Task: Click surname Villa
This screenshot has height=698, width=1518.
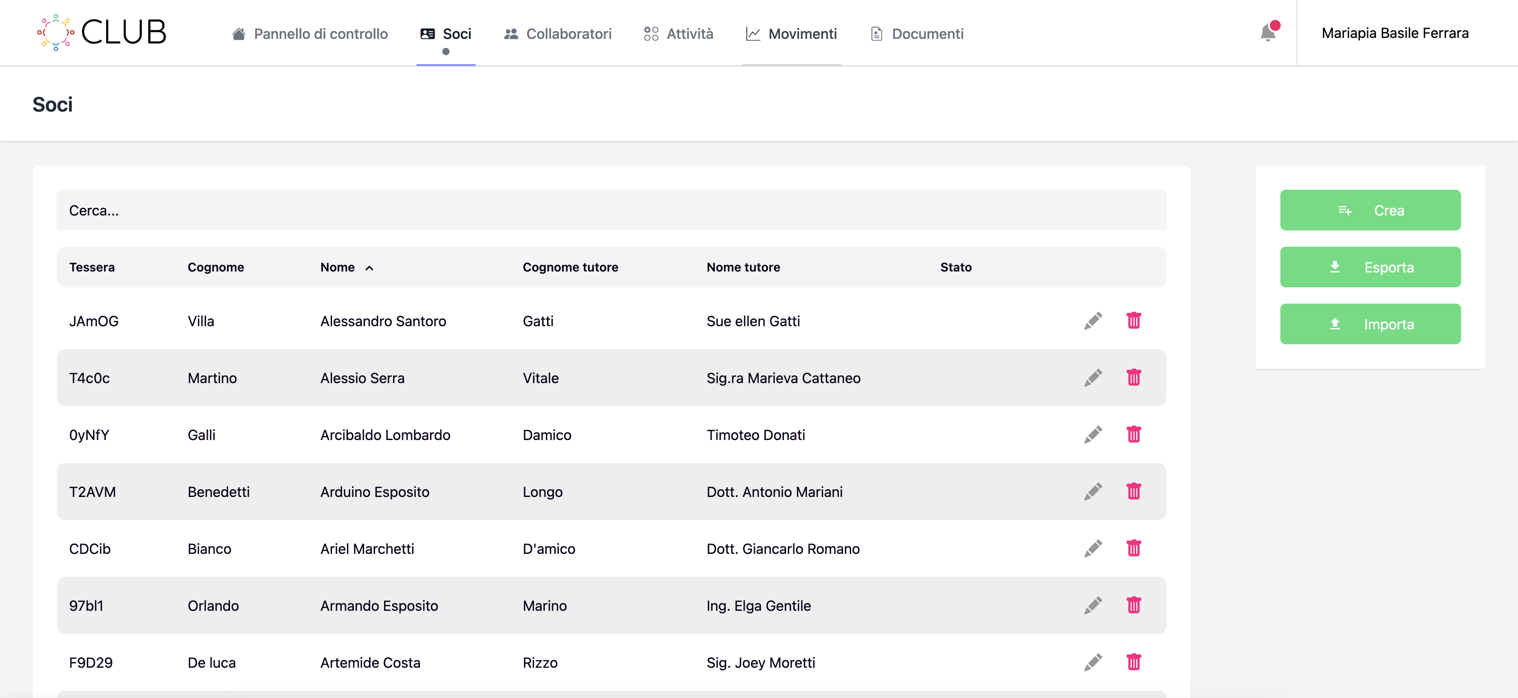Action: tap(201, 321)
